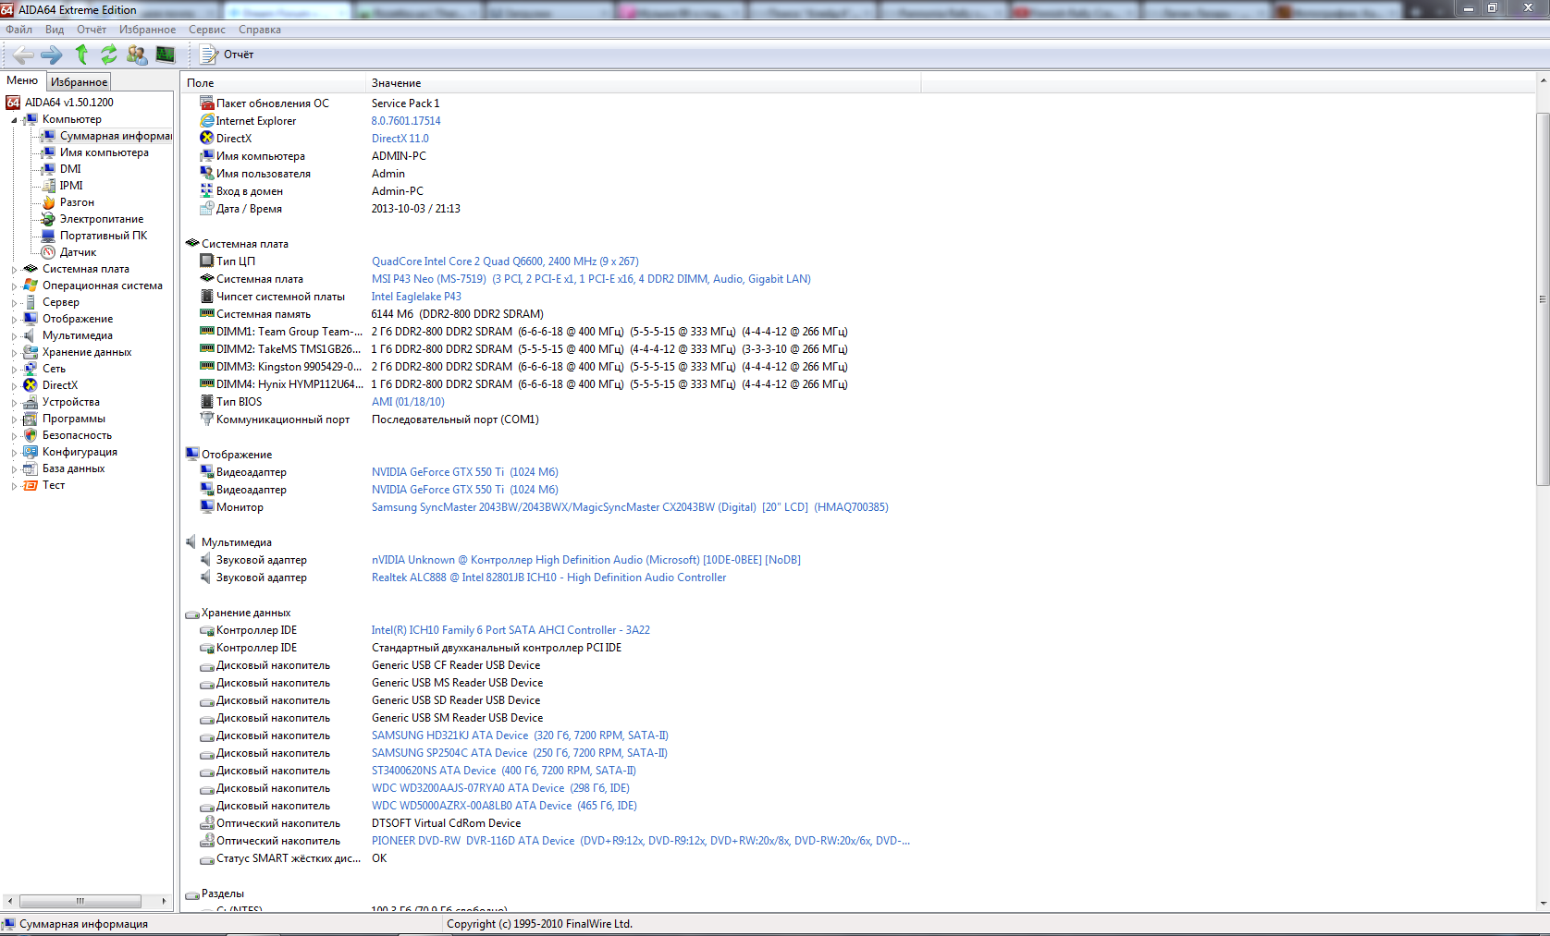Open the DirectX 11.0 link
The height and width of the screenshot is (936, 1550).
tap(400, 139)
